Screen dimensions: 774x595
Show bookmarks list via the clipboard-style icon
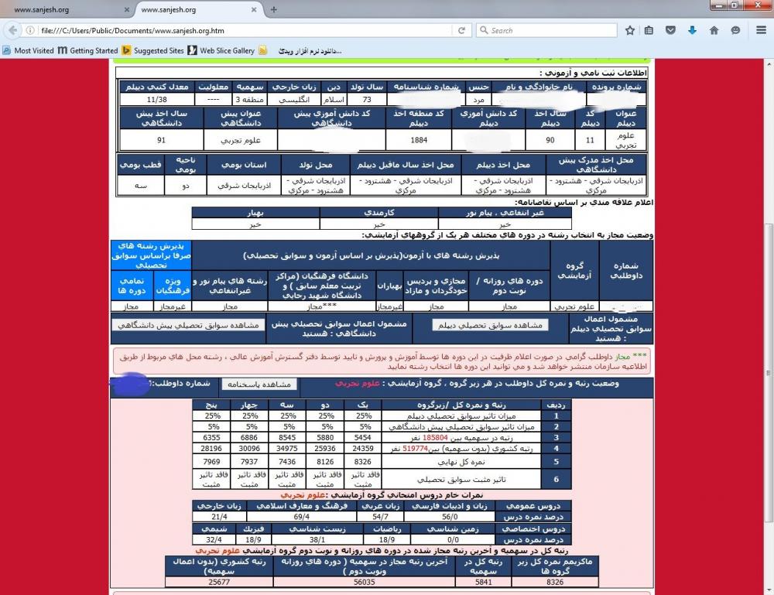pos(649,30)
